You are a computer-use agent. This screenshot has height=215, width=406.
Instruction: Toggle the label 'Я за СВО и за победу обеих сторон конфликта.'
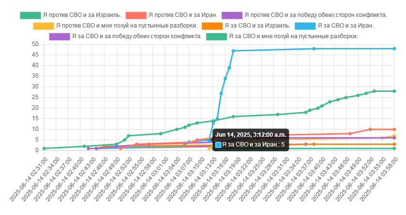click(137, 36)
